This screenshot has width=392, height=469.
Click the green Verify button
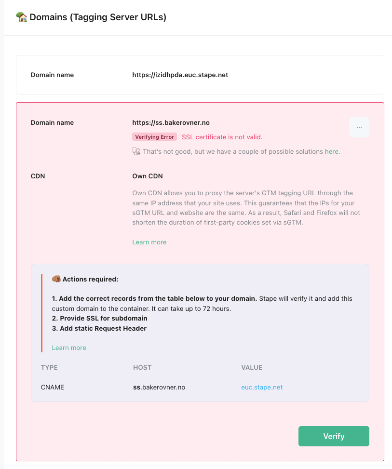tap(334, 436)
